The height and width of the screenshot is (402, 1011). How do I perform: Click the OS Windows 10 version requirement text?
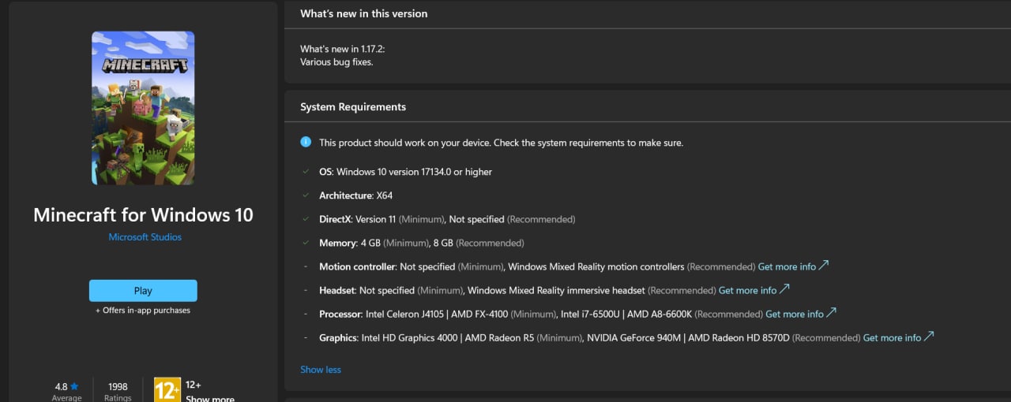405,172
